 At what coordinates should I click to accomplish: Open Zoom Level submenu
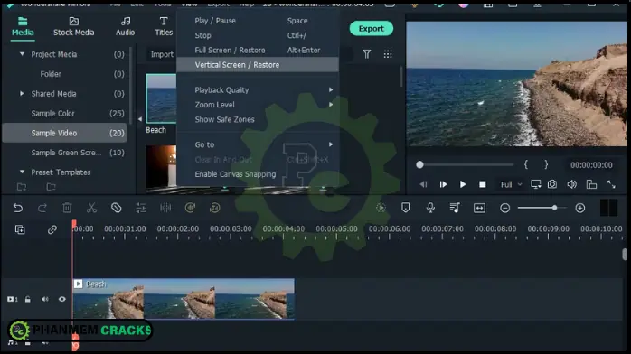coord(258,105)
